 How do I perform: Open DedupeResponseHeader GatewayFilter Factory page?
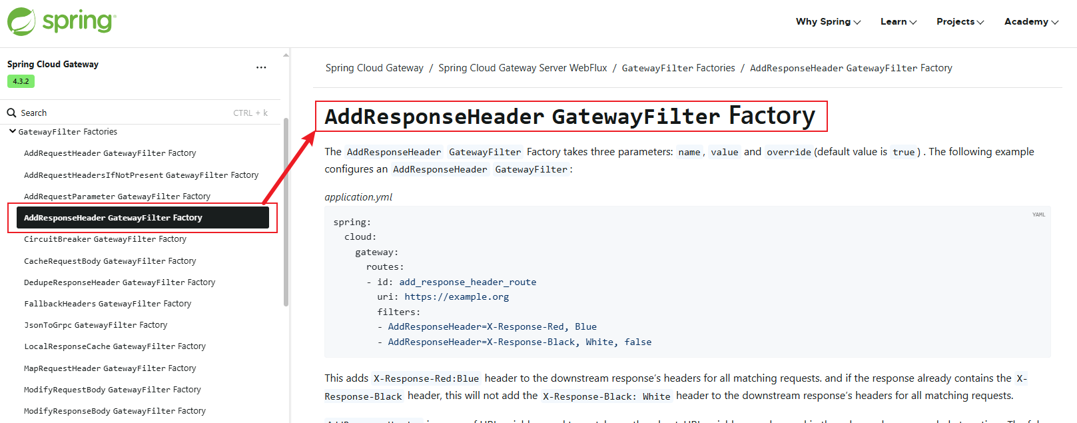tap(120, 282)
